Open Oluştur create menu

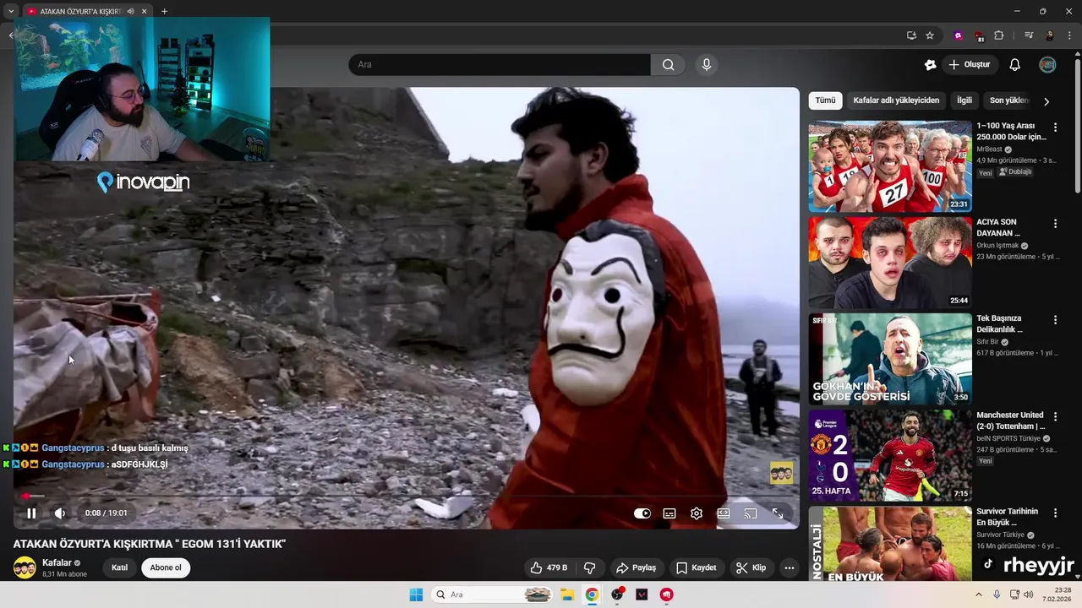[969, 65]
